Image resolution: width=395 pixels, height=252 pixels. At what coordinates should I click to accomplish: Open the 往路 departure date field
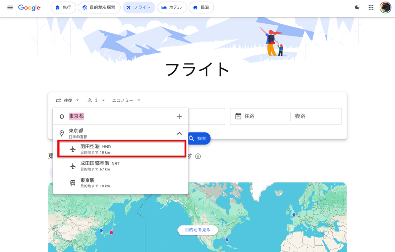click(260, 116)
